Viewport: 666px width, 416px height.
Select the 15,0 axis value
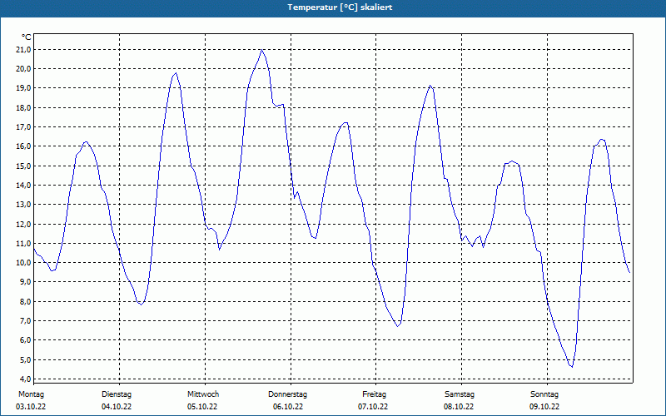click(x=24, y=166)
